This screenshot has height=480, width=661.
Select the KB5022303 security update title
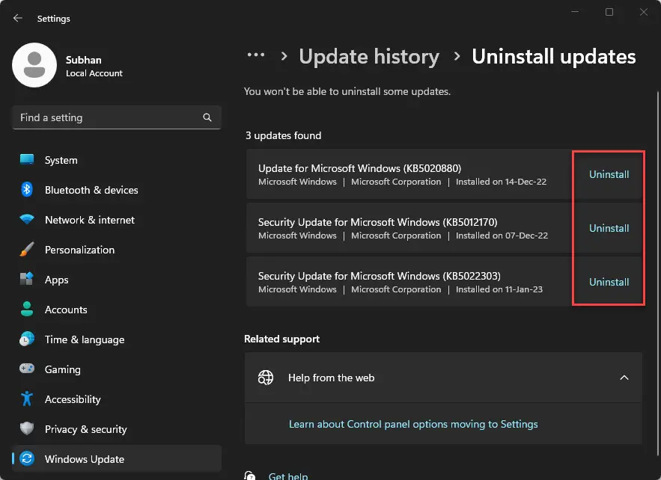(x=380, y=276)
